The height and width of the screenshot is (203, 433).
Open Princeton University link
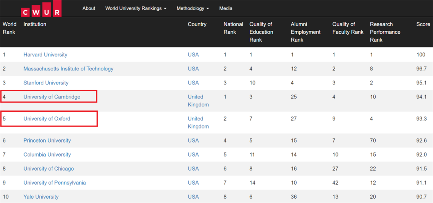(x=47, y=141)
